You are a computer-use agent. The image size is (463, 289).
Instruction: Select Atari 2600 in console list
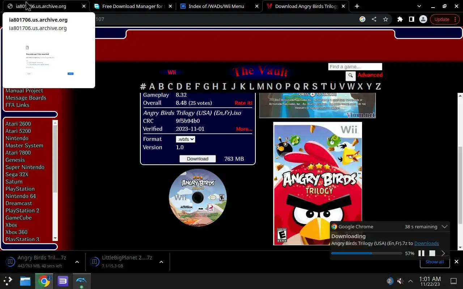click(18, 124)
